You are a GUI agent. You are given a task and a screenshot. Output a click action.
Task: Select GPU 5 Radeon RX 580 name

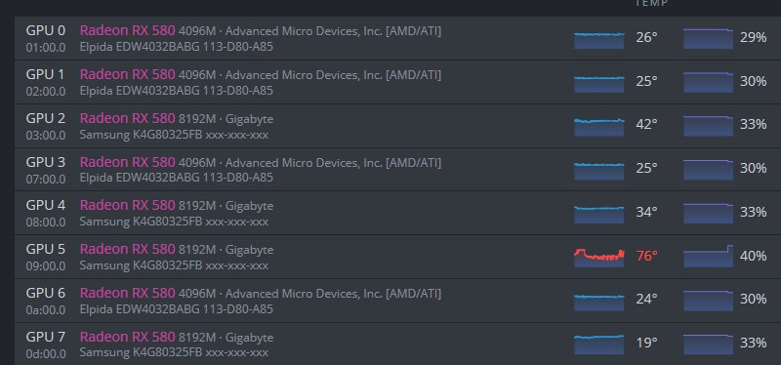(128, 249)
